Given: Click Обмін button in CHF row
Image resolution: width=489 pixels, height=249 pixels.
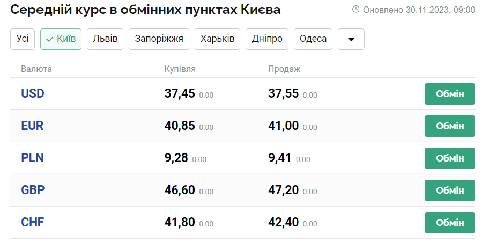Looking at the screenshot, I should pyautogui.click(x=450, y=223).
